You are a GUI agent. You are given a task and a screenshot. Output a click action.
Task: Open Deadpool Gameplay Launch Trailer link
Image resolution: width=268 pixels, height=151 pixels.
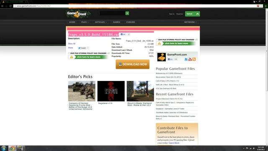click(170, 109)
